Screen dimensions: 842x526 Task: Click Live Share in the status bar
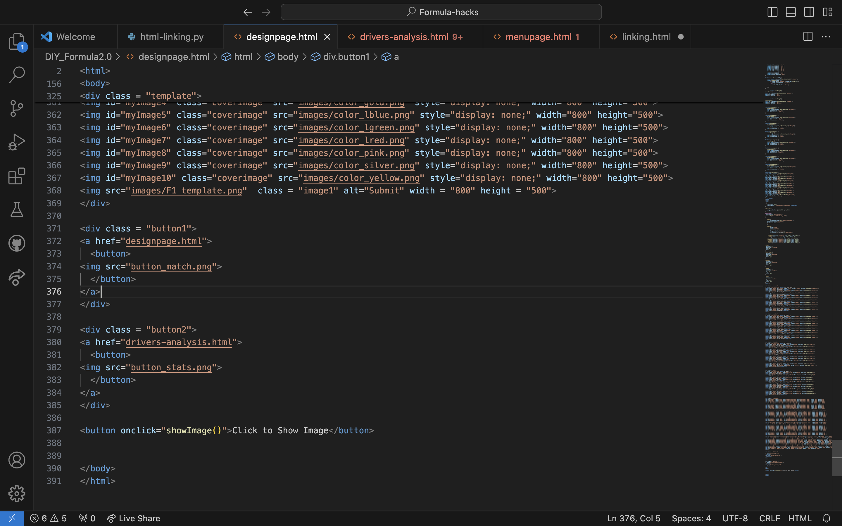(x=134, y=518)
